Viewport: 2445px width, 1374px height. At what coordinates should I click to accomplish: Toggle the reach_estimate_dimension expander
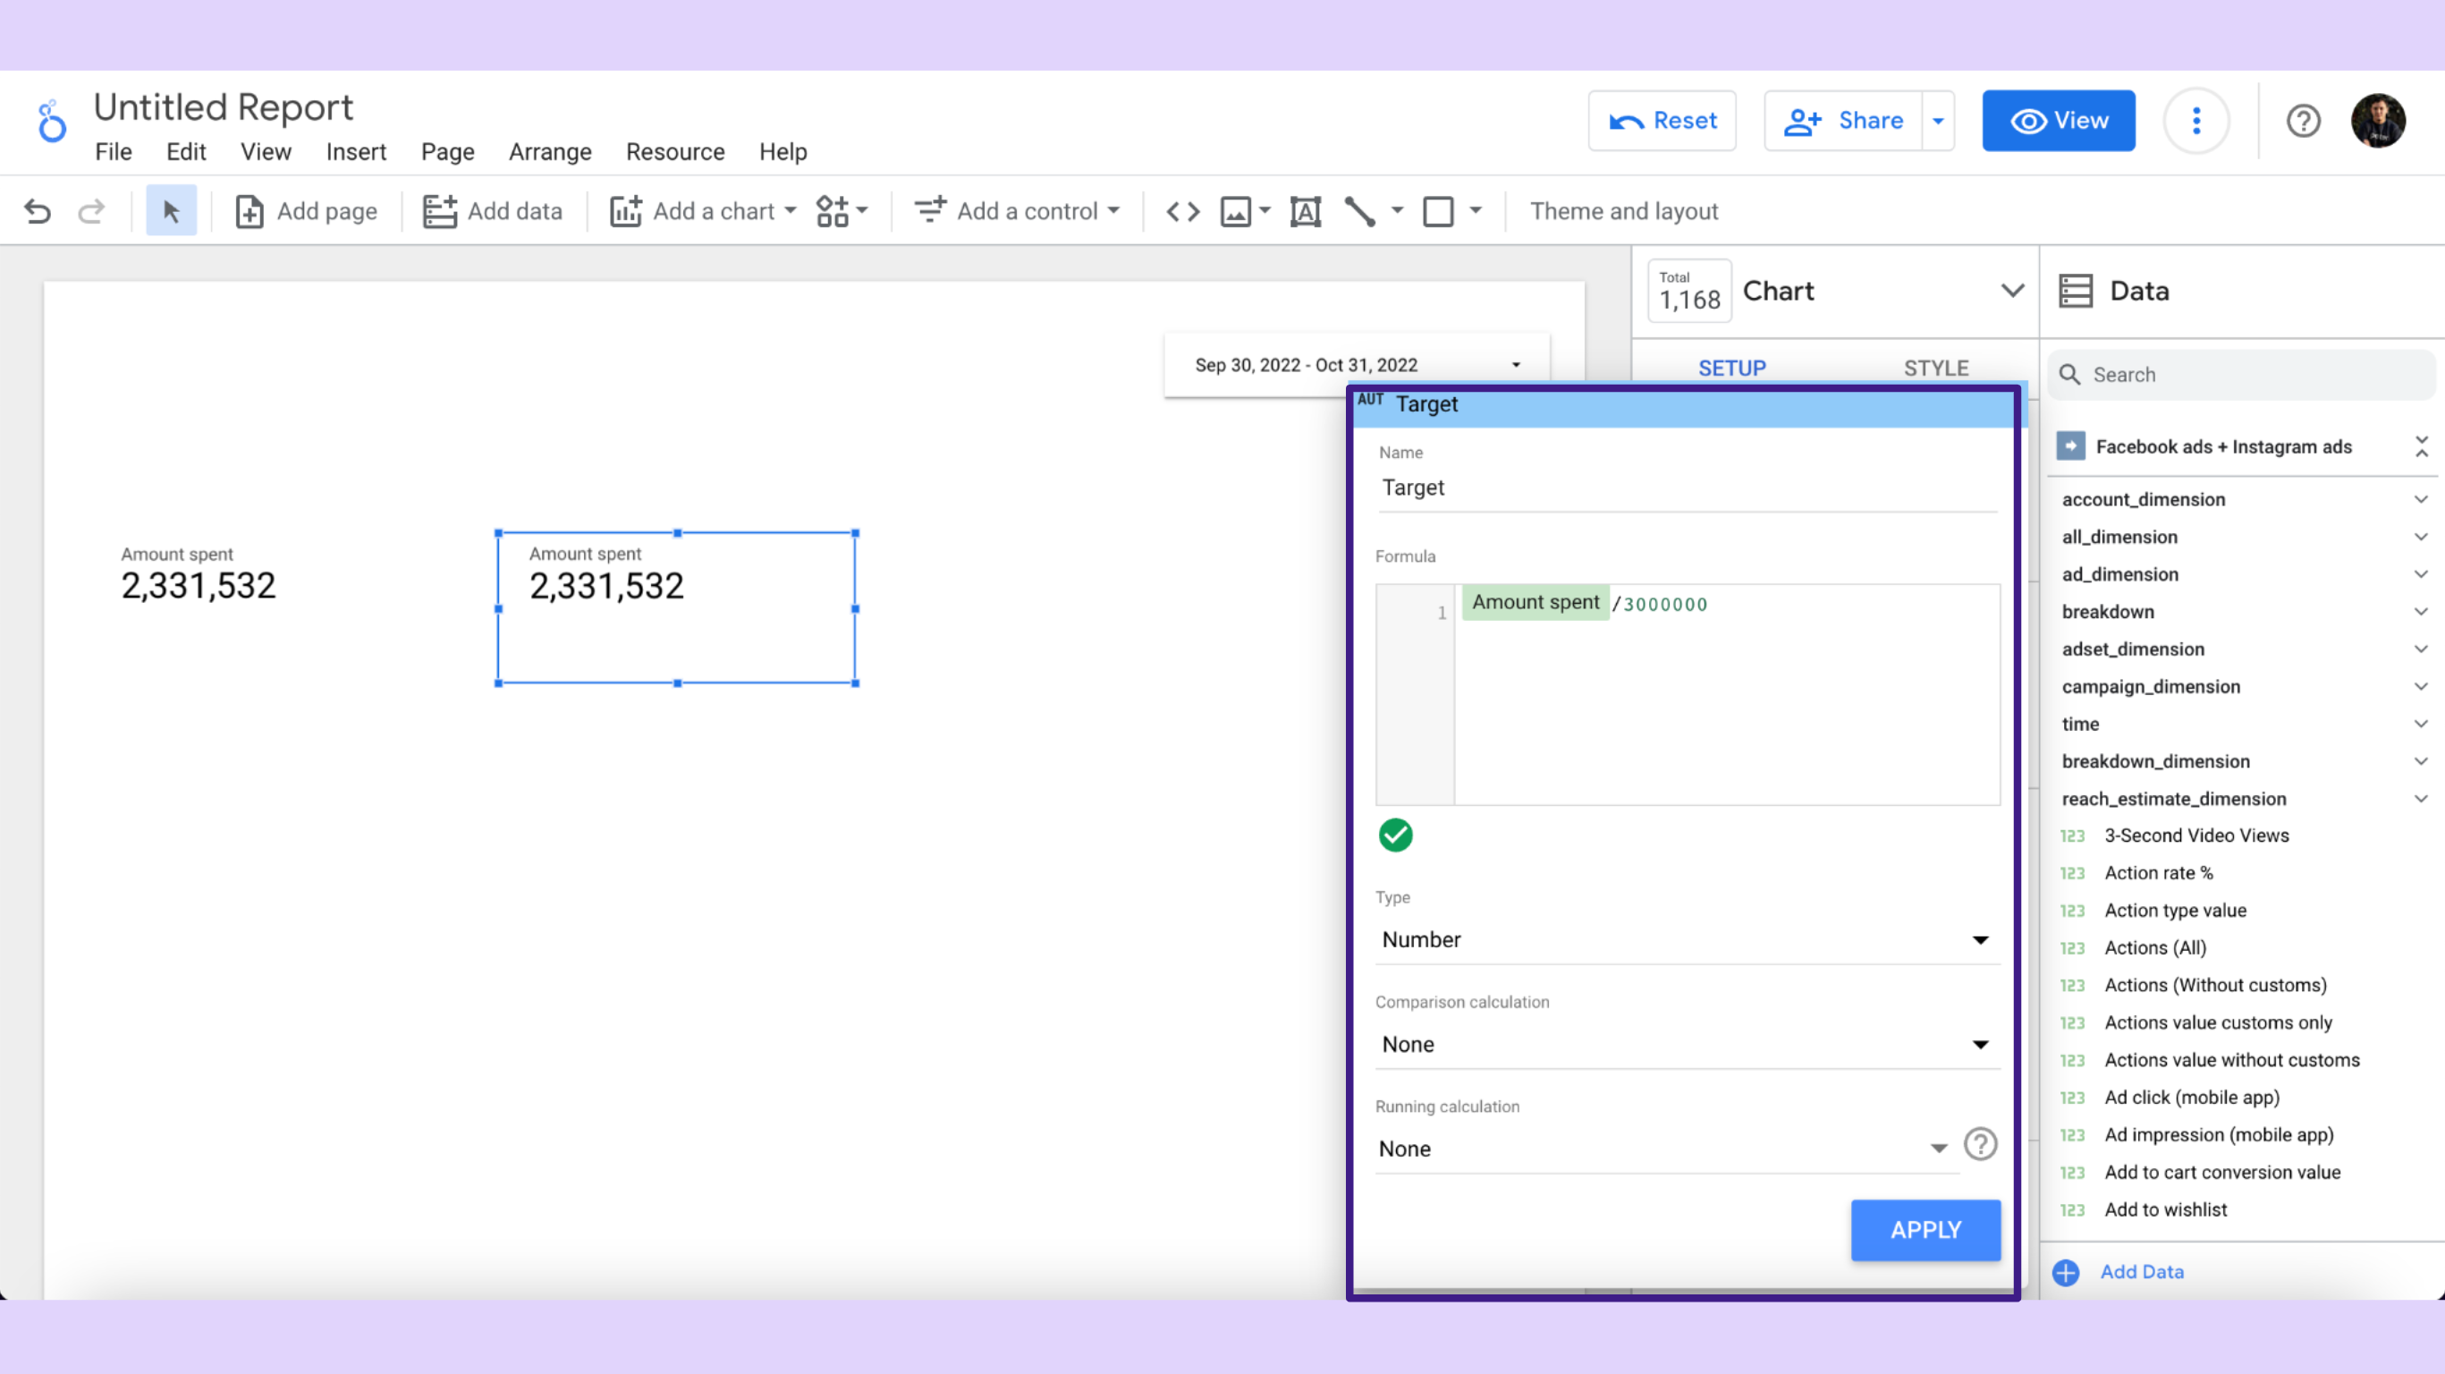tap(2420, 798)
